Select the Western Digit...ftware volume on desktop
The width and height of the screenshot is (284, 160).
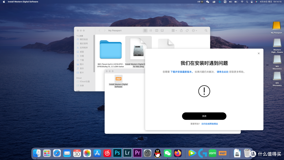click(x=277, y=43)
